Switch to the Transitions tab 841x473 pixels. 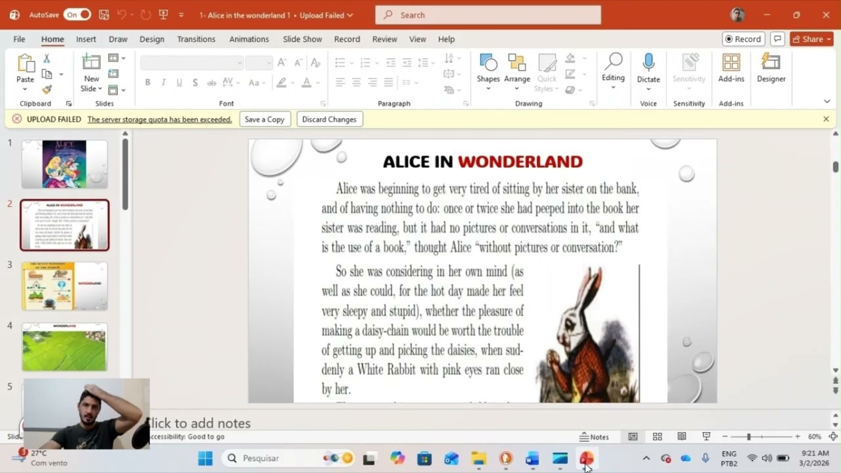[196, 39]
